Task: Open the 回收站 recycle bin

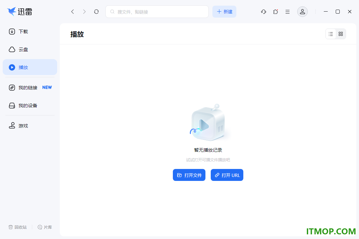Action: [18, 227]
